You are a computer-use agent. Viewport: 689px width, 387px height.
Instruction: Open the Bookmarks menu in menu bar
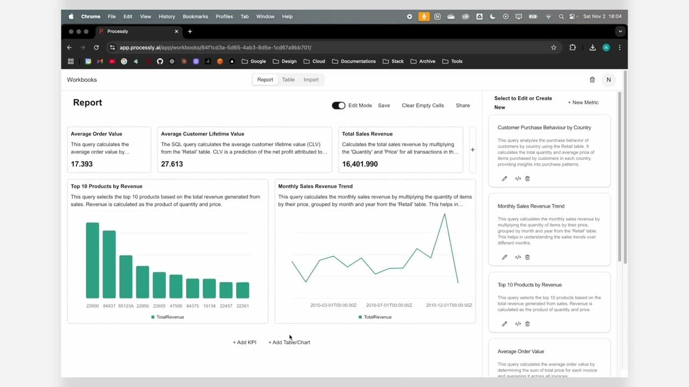pyautogui.click(x=195, y=17)
